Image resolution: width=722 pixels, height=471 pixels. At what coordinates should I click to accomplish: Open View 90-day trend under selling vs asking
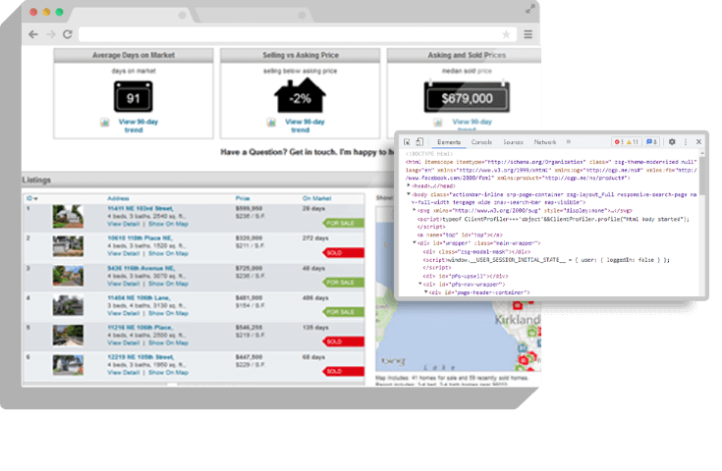[305, 126]
